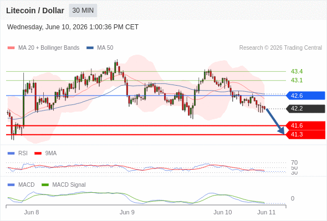Click the MA 50 legend label
327x221 pixels.
(x=105, y=48)
